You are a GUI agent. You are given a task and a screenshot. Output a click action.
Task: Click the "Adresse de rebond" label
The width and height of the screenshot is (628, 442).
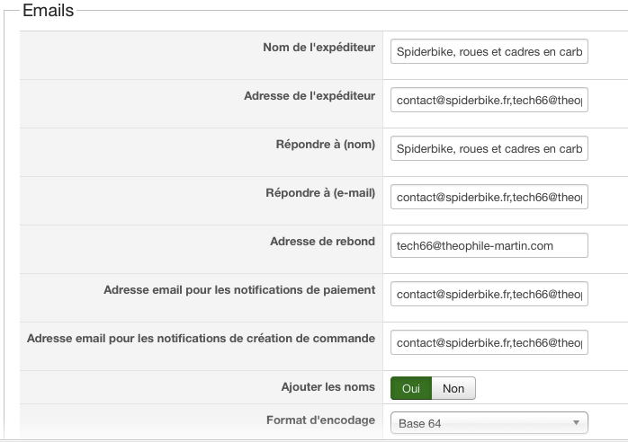click(322, 241)
